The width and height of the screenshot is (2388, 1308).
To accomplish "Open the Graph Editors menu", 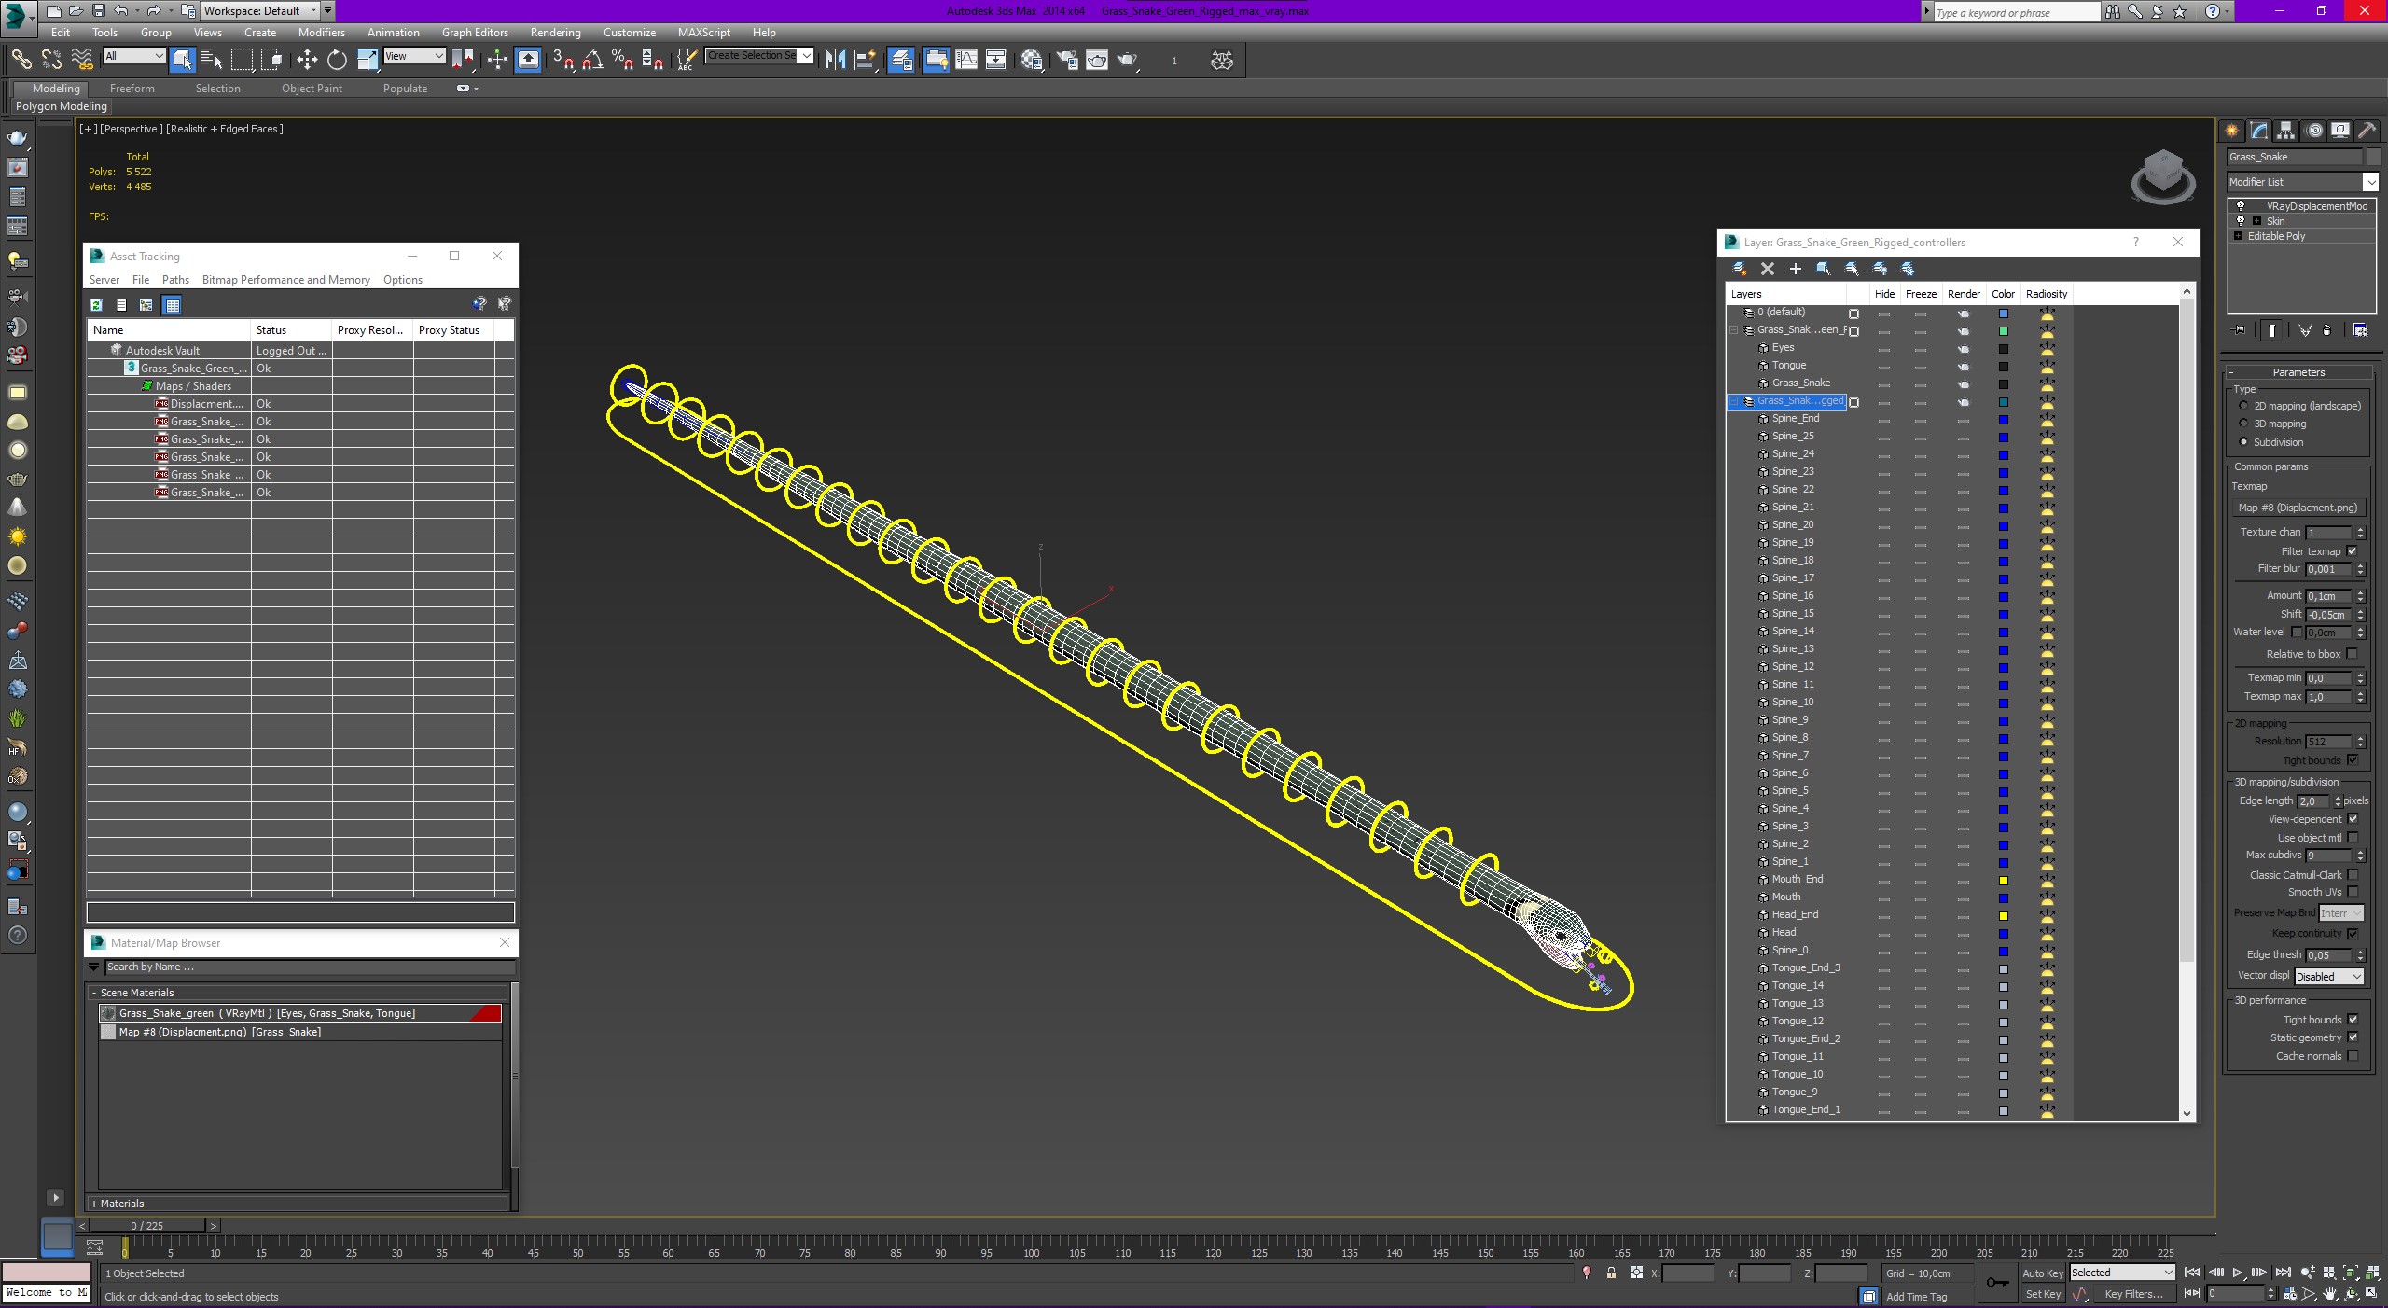I will [475, 33].
